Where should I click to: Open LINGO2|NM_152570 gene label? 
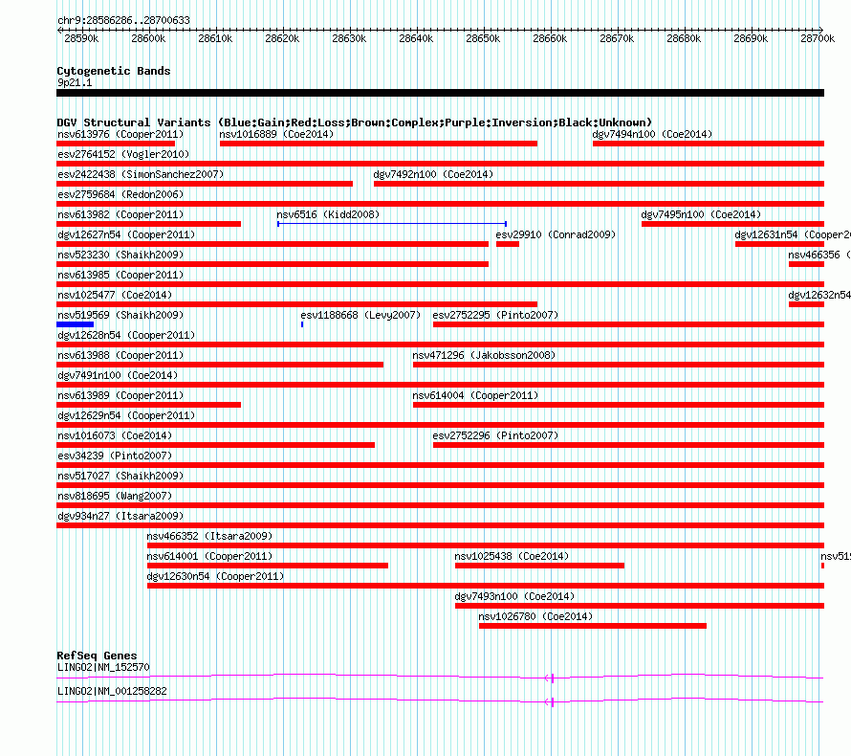click(x=103, y=667)
